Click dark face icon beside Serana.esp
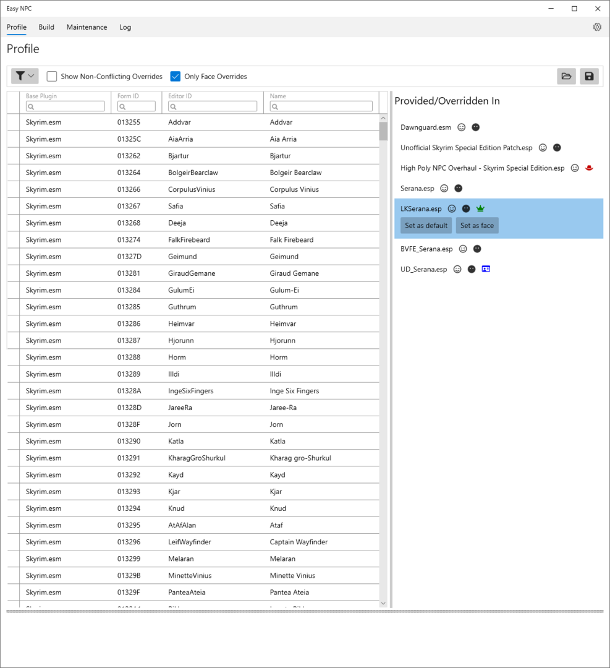 459,188
